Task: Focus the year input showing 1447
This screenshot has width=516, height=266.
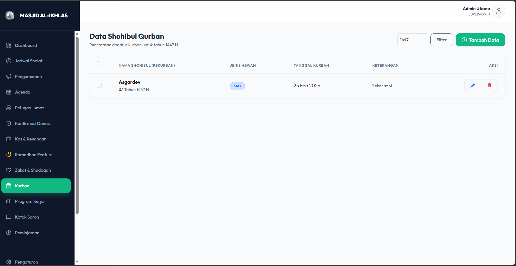Action: tap(412, 40)
